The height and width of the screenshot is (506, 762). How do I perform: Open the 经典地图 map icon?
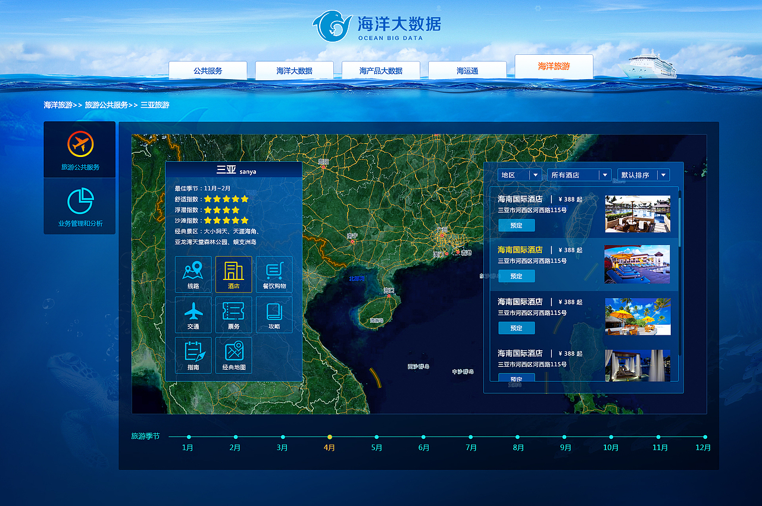coord(233,356)
